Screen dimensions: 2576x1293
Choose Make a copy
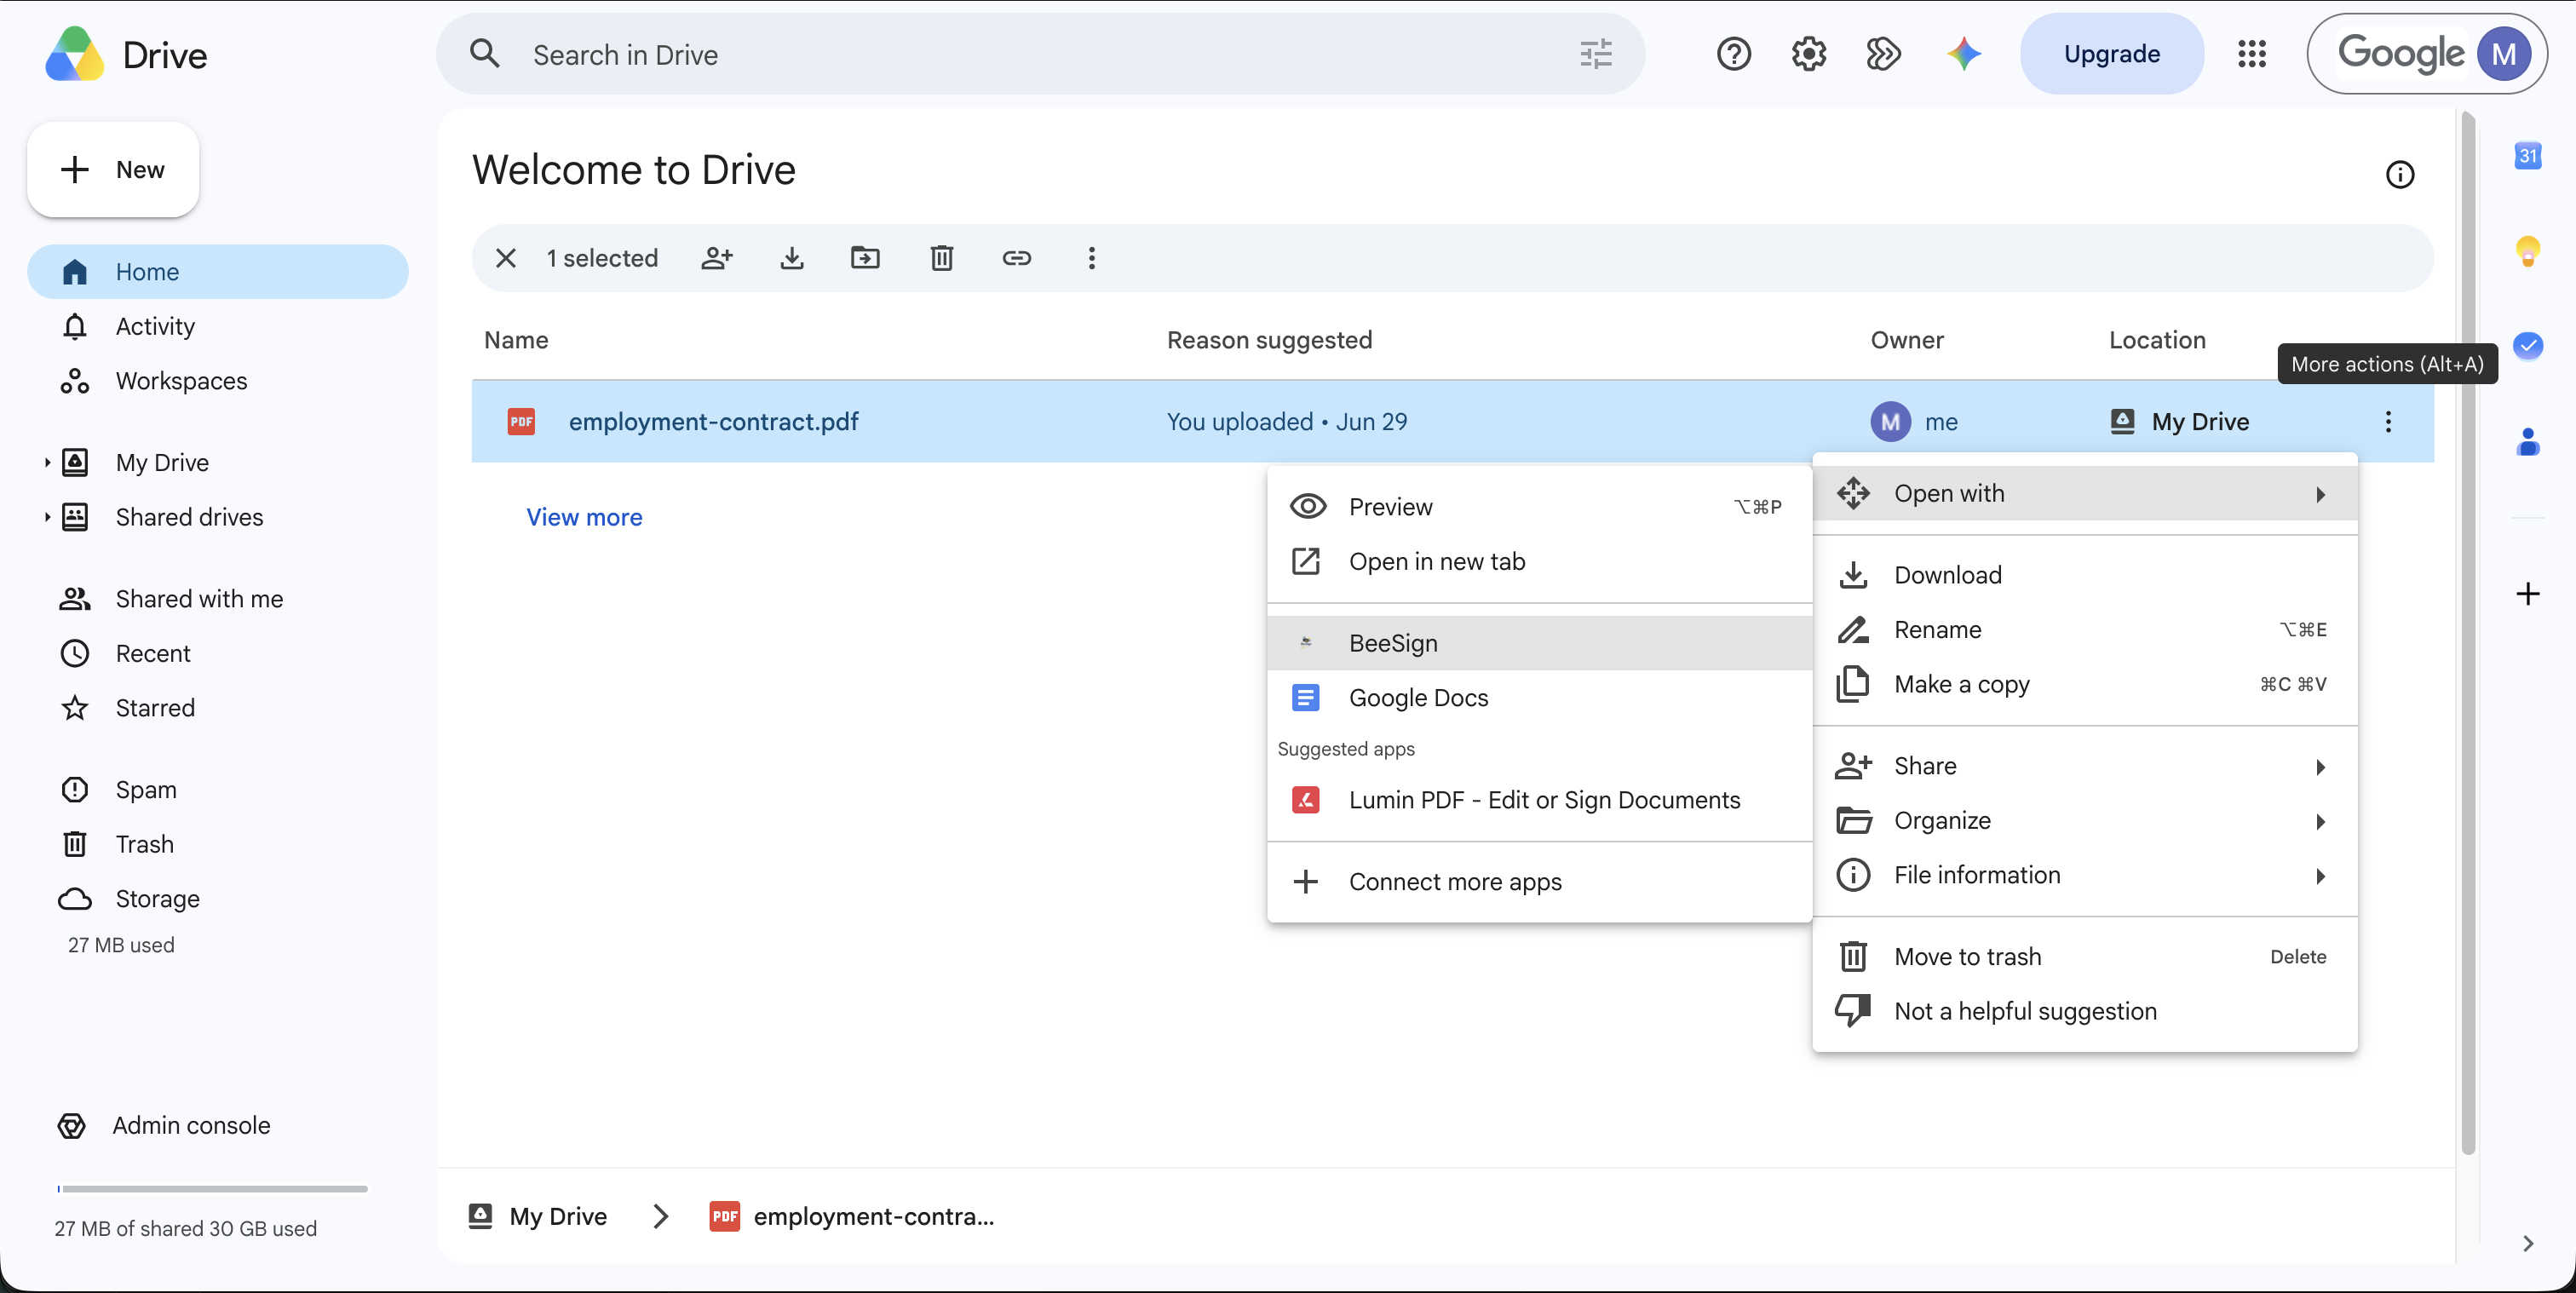[x=2084, y=684]
